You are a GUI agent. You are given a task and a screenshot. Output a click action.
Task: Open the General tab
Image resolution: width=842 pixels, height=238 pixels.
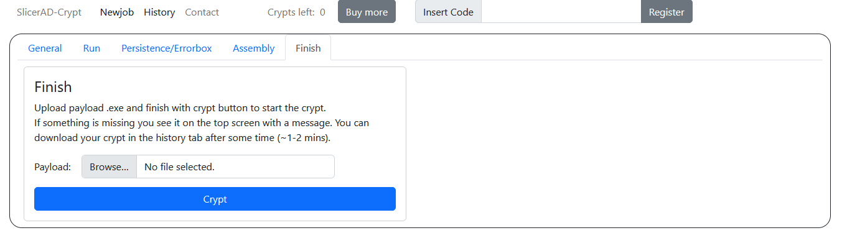click(x=45, y=48)
